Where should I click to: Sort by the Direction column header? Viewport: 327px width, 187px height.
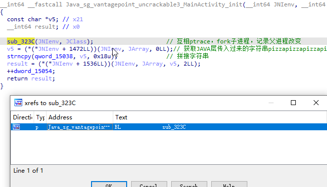[x=23, y=117]
